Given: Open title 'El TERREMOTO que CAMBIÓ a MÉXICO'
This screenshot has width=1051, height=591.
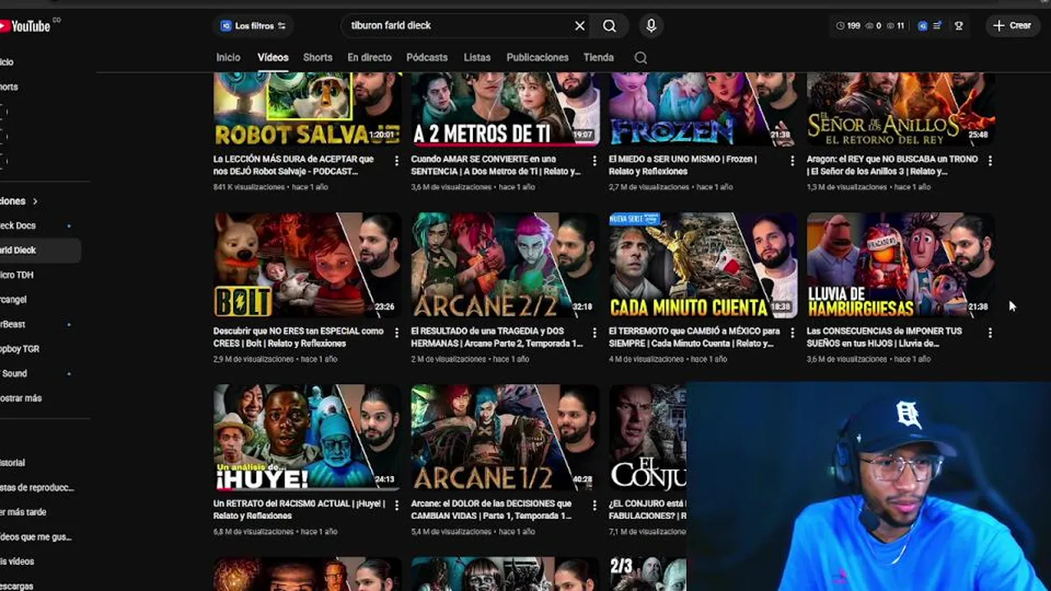Looking at the screenshot, I should [695, 337].
